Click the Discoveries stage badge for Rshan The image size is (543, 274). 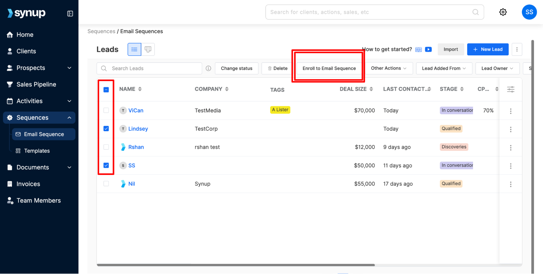[x=454, y=147]
